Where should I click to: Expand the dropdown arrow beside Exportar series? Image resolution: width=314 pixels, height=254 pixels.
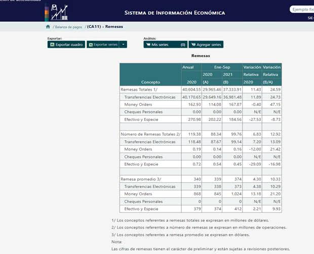[124, 45]
